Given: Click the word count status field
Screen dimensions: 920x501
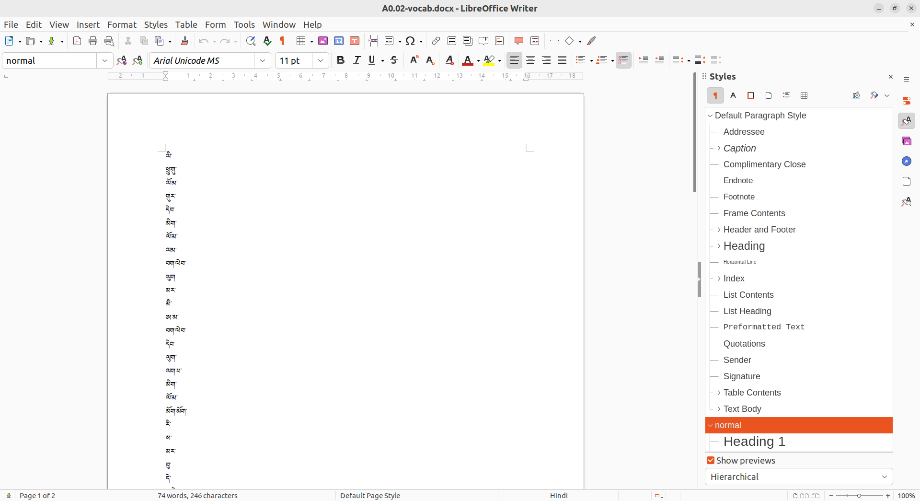Looking at the screenshot, I should pyautogui.click(x=197, y=495).
